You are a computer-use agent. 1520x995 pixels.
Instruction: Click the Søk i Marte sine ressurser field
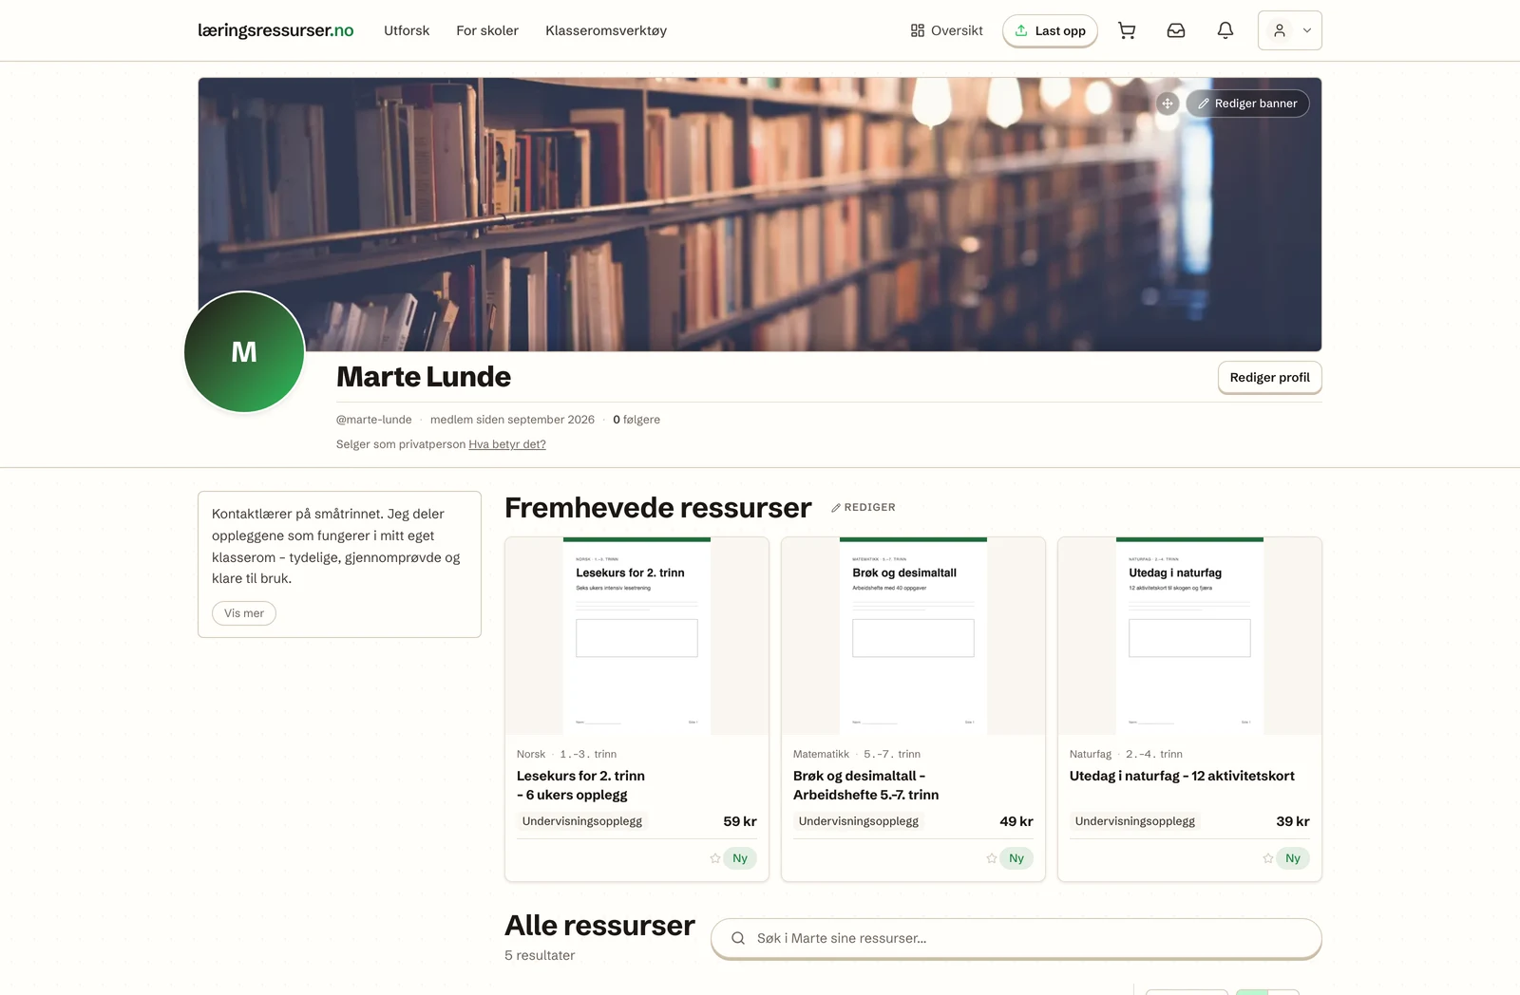[1016, 938]
